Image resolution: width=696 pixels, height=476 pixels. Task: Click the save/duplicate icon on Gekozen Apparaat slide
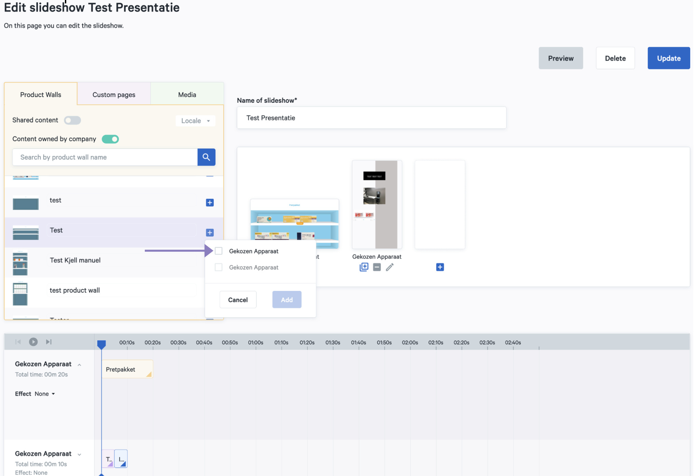pyautogui.click(x=364, y=267)
